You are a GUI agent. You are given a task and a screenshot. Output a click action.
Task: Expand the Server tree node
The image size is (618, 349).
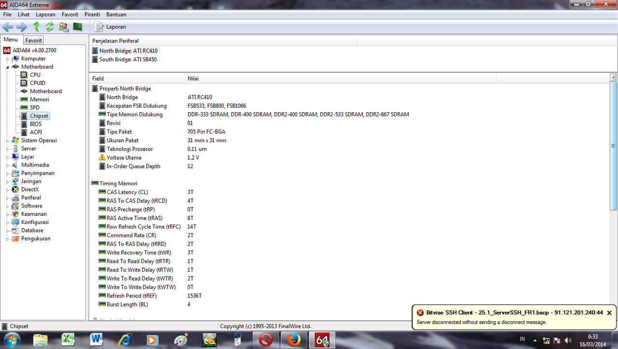click(x=7, y=149)
